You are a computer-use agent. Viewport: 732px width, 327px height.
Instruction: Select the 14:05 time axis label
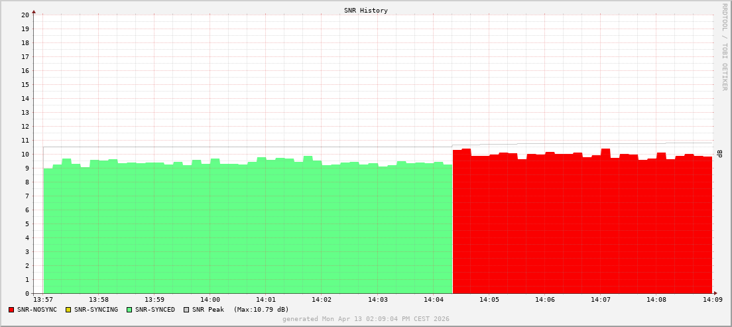coord(489,300)
